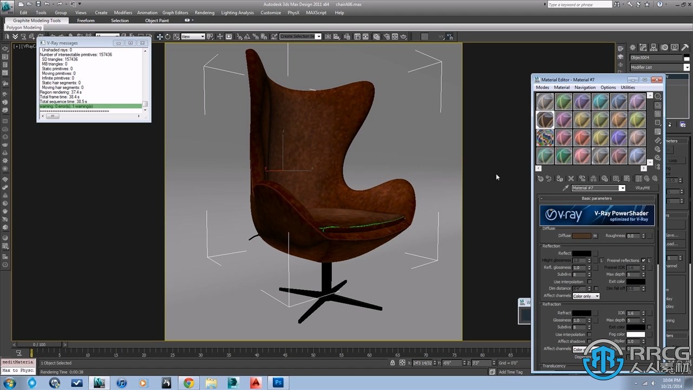Open Material Editor Utilities menu
693x390 pixels.
[628, 87]
